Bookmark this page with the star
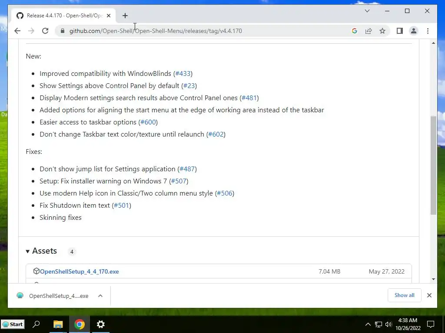Viewport: 445px width, 333px height. [382, 31]
